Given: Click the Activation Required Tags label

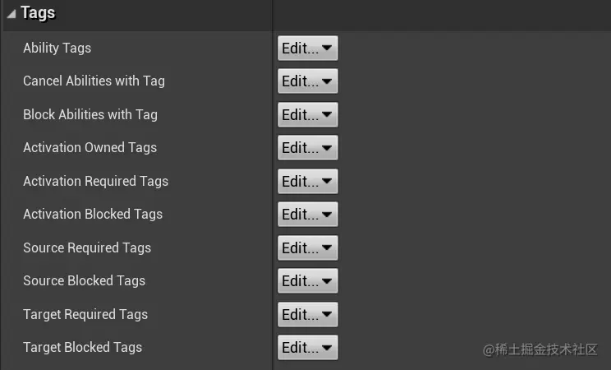Looking at the screenshot, I should tap(95, 181).
